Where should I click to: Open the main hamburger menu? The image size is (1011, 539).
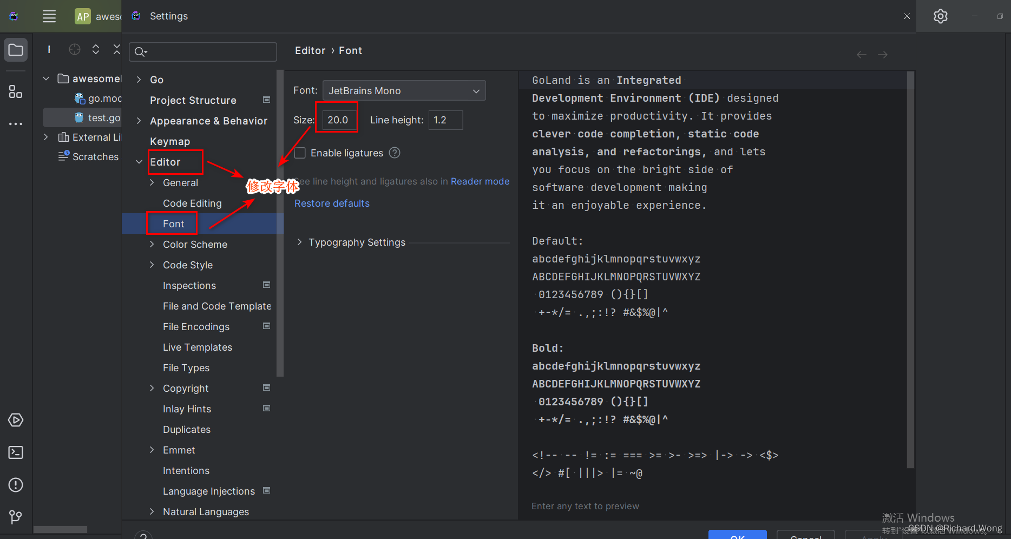(49, 16)
